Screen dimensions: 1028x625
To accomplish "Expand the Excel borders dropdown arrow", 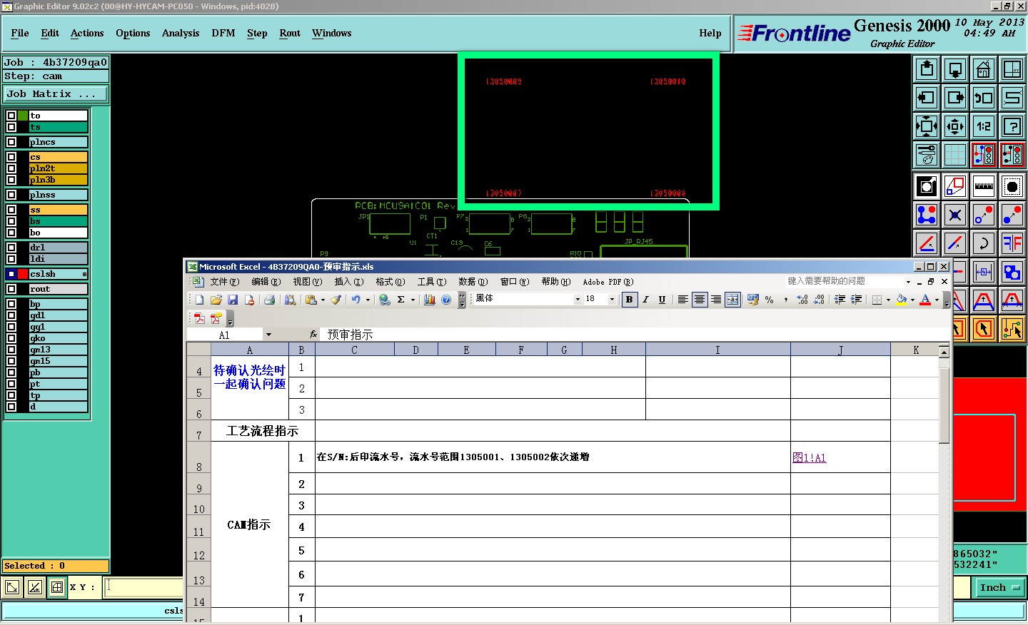I will coord(888,300).
